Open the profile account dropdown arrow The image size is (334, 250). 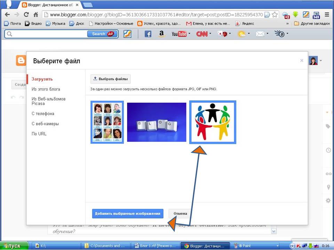coord(320,61)
